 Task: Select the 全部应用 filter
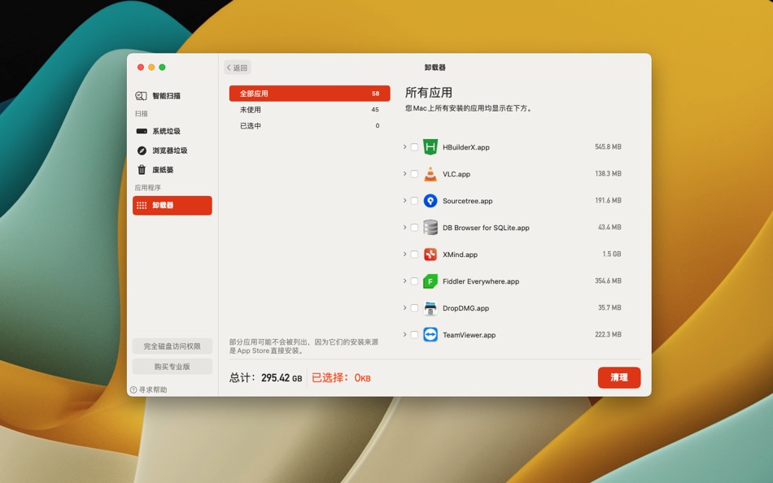pos(309,94)
